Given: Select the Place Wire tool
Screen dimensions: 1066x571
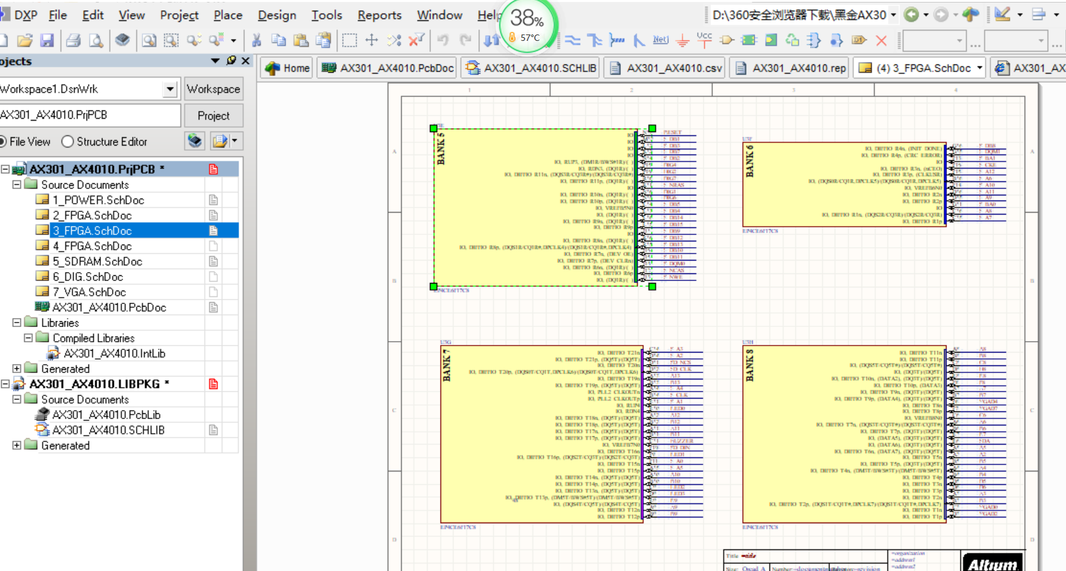Looking at the screenshot, I should (x=572, y=41).
